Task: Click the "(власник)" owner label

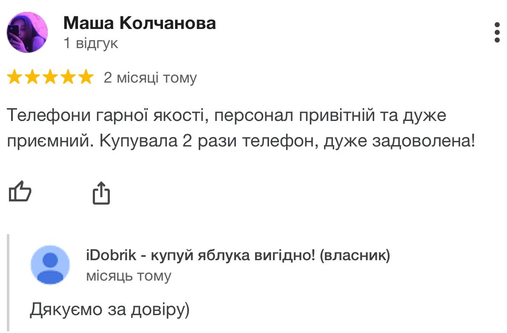Action: click(x=355, y=255)
